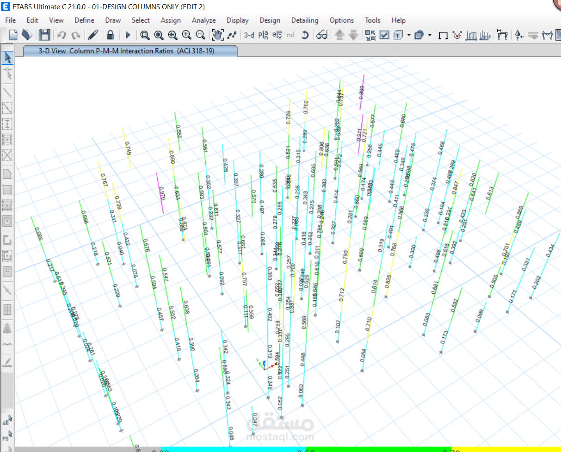Viewport: 561px width, 452px height.
Task: Select Draw Walls tool in sidebar
Action: click(7, 240)
